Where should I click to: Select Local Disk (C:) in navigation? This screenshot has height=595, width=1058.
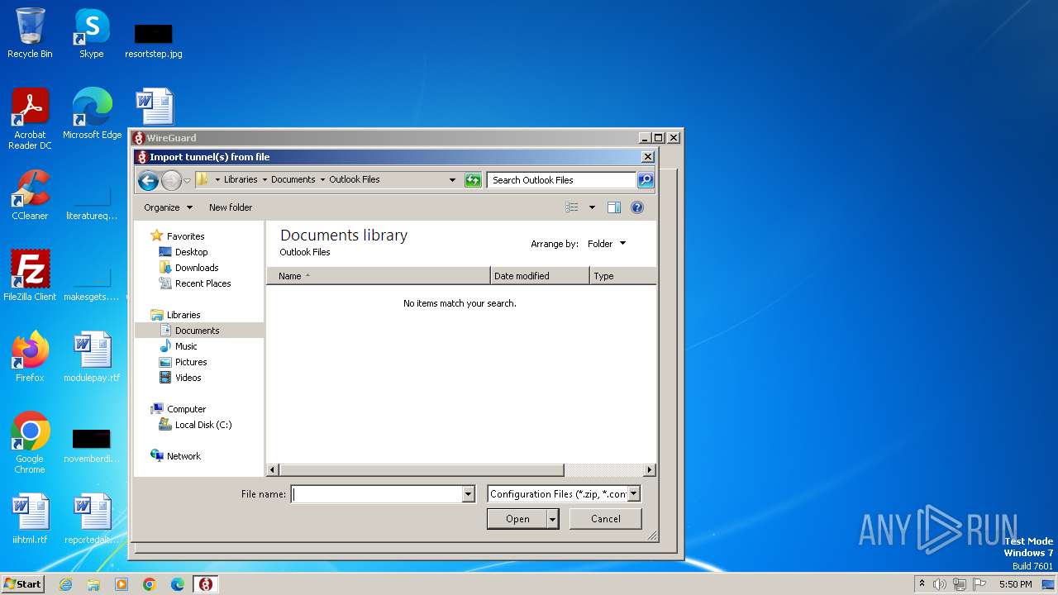(203, 425)
